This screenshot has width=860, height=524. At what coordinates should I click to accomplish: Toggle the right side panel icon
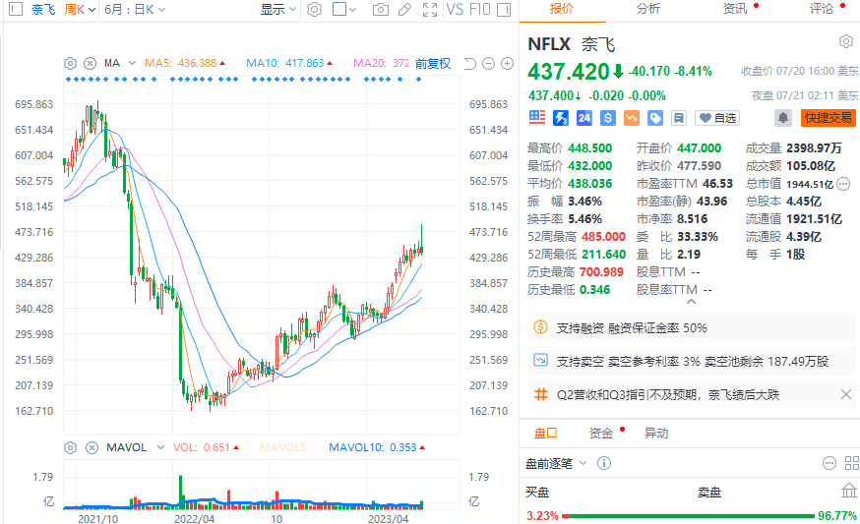pos(504,9)
